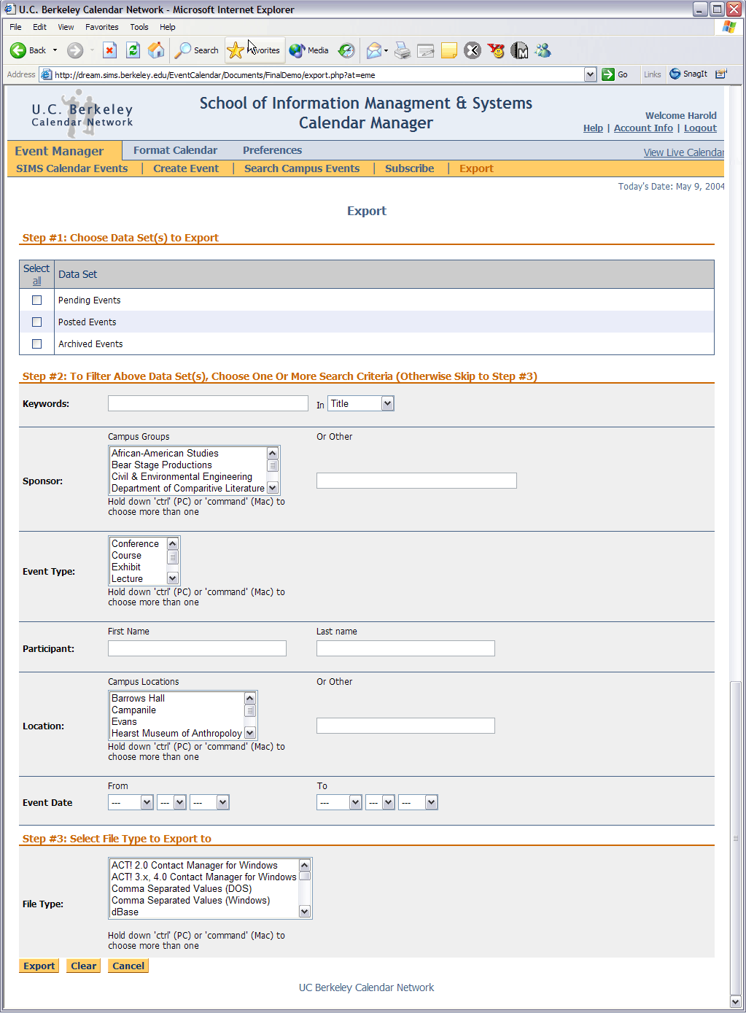The height and width of the screenshot is (1013, 746).
Task: Switch to the Preferences tab
Action: point(272,150)
